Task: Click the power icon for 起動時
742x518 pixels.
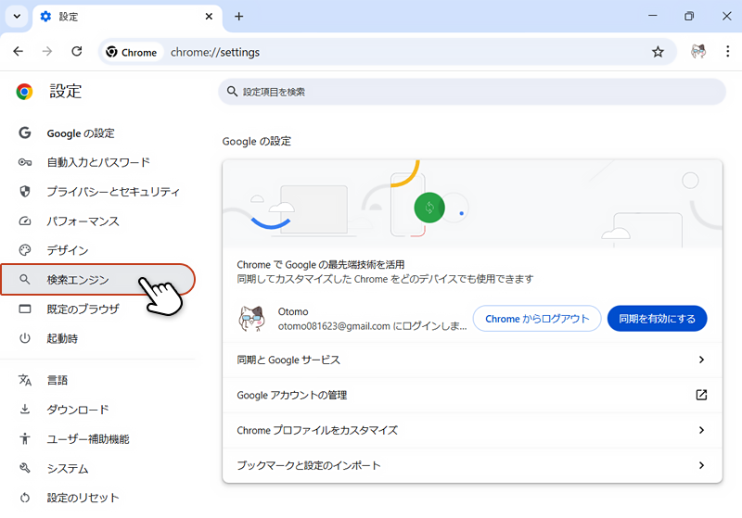Action: (25, 338)
